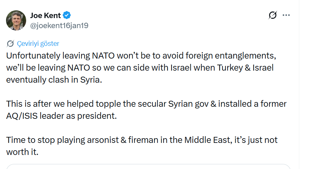Click the Joe Kent display name
This screenshot has width=313, height=169.
click(45, 15)
